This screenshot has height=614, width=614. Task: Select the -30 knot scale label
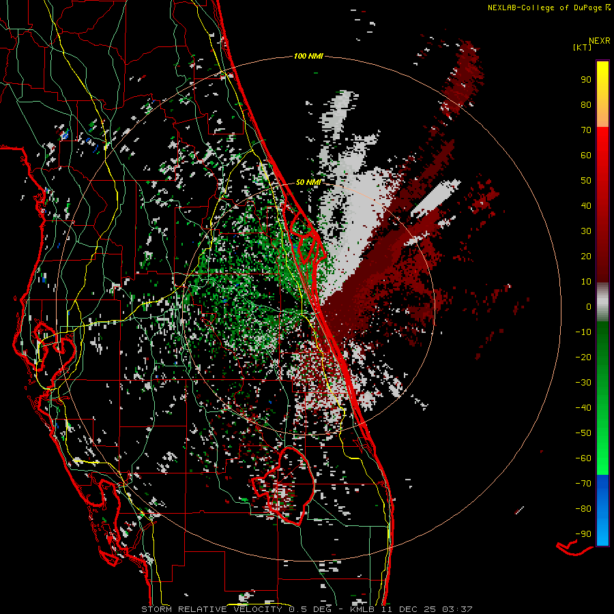point(583,383)
